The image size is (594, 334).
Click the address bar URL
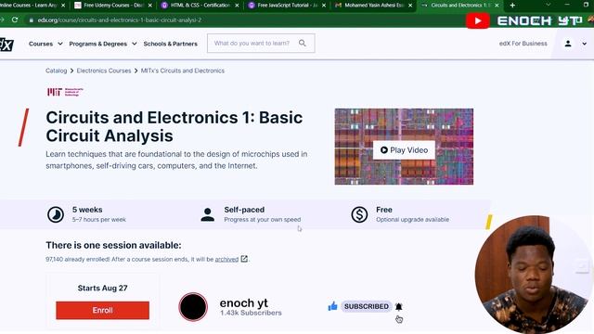tap(120, 20)
